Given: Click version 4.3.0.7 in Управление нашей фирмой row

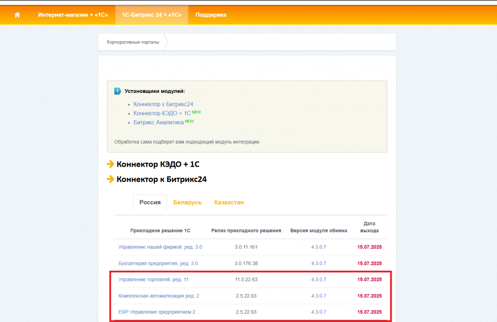Looking at the screenshot, I should pos(318,247).
